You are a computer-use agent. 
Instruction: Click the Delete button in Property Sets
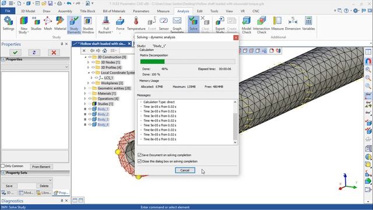44,185
